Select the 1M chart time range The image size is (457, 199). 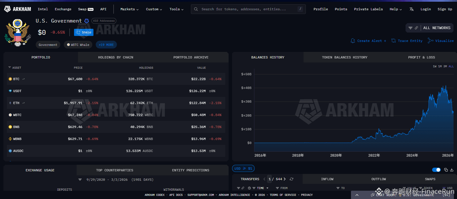[440, 66]
